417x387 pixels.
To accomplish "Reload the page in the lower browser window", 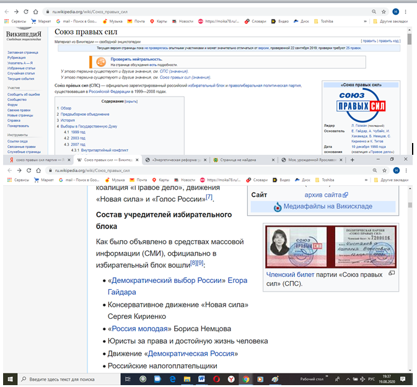I will (x=29, y=170).
